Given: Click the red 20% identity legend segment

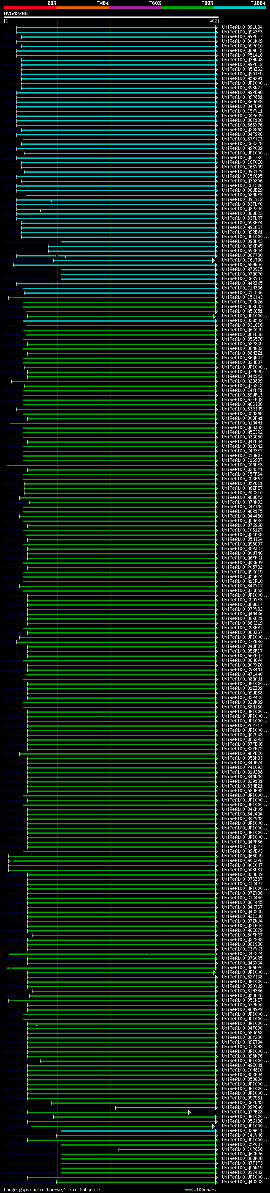Looking at the screenshot, I should [x=30, y=8].
